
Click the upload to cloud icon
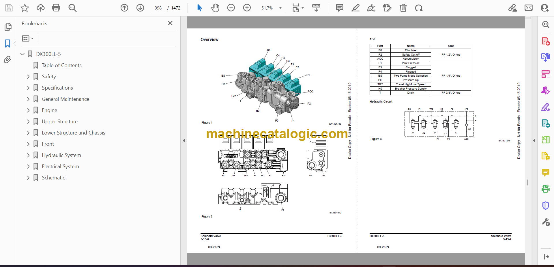[x=41, y=8]
